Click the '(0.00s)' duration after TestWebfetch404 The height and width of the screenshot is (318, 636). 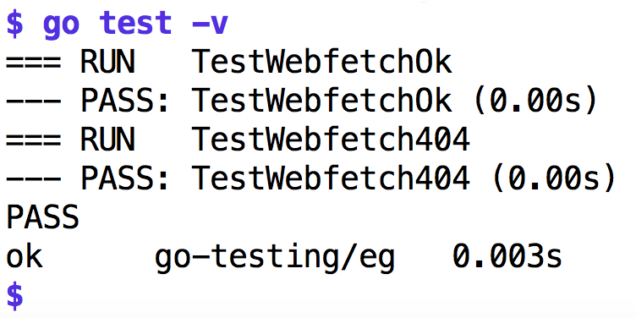(x=554, y=178)
